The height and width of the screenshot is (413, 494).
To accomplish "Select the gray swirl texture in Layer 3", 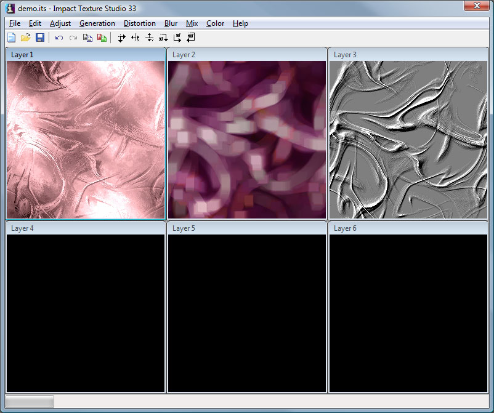I will (408, 138).
